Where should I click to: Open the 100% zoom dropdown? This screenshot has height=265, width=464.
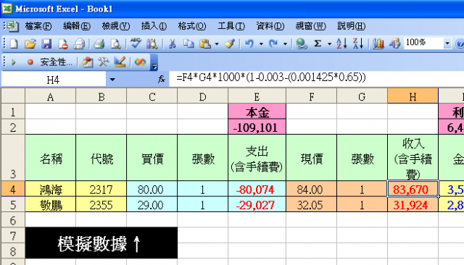pyautogui.click(x=447, y=43)
